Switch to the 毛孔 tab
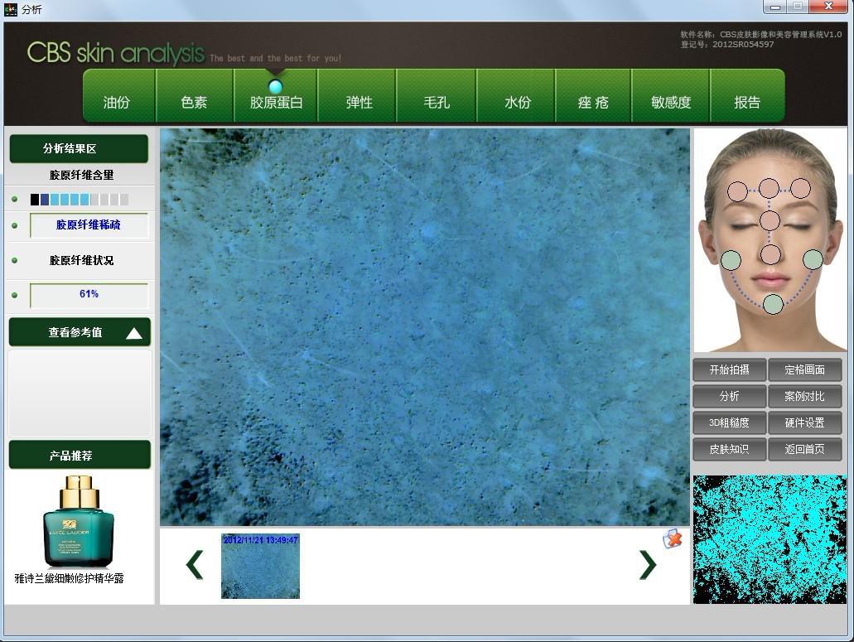This screenshot has height=642, width=854. click(437, 102)
